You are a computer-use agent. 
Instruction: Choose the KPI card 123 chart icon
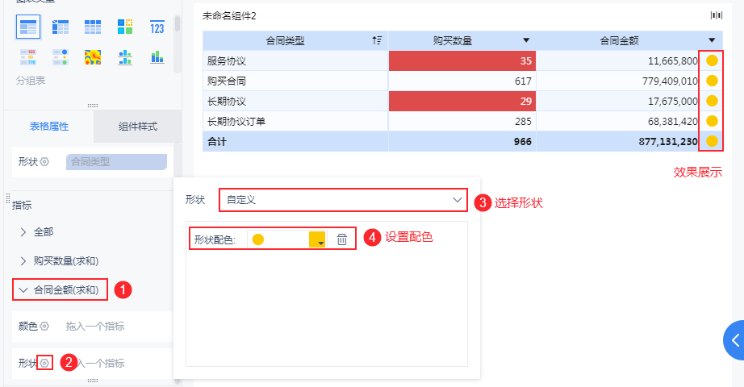[157, 27]
